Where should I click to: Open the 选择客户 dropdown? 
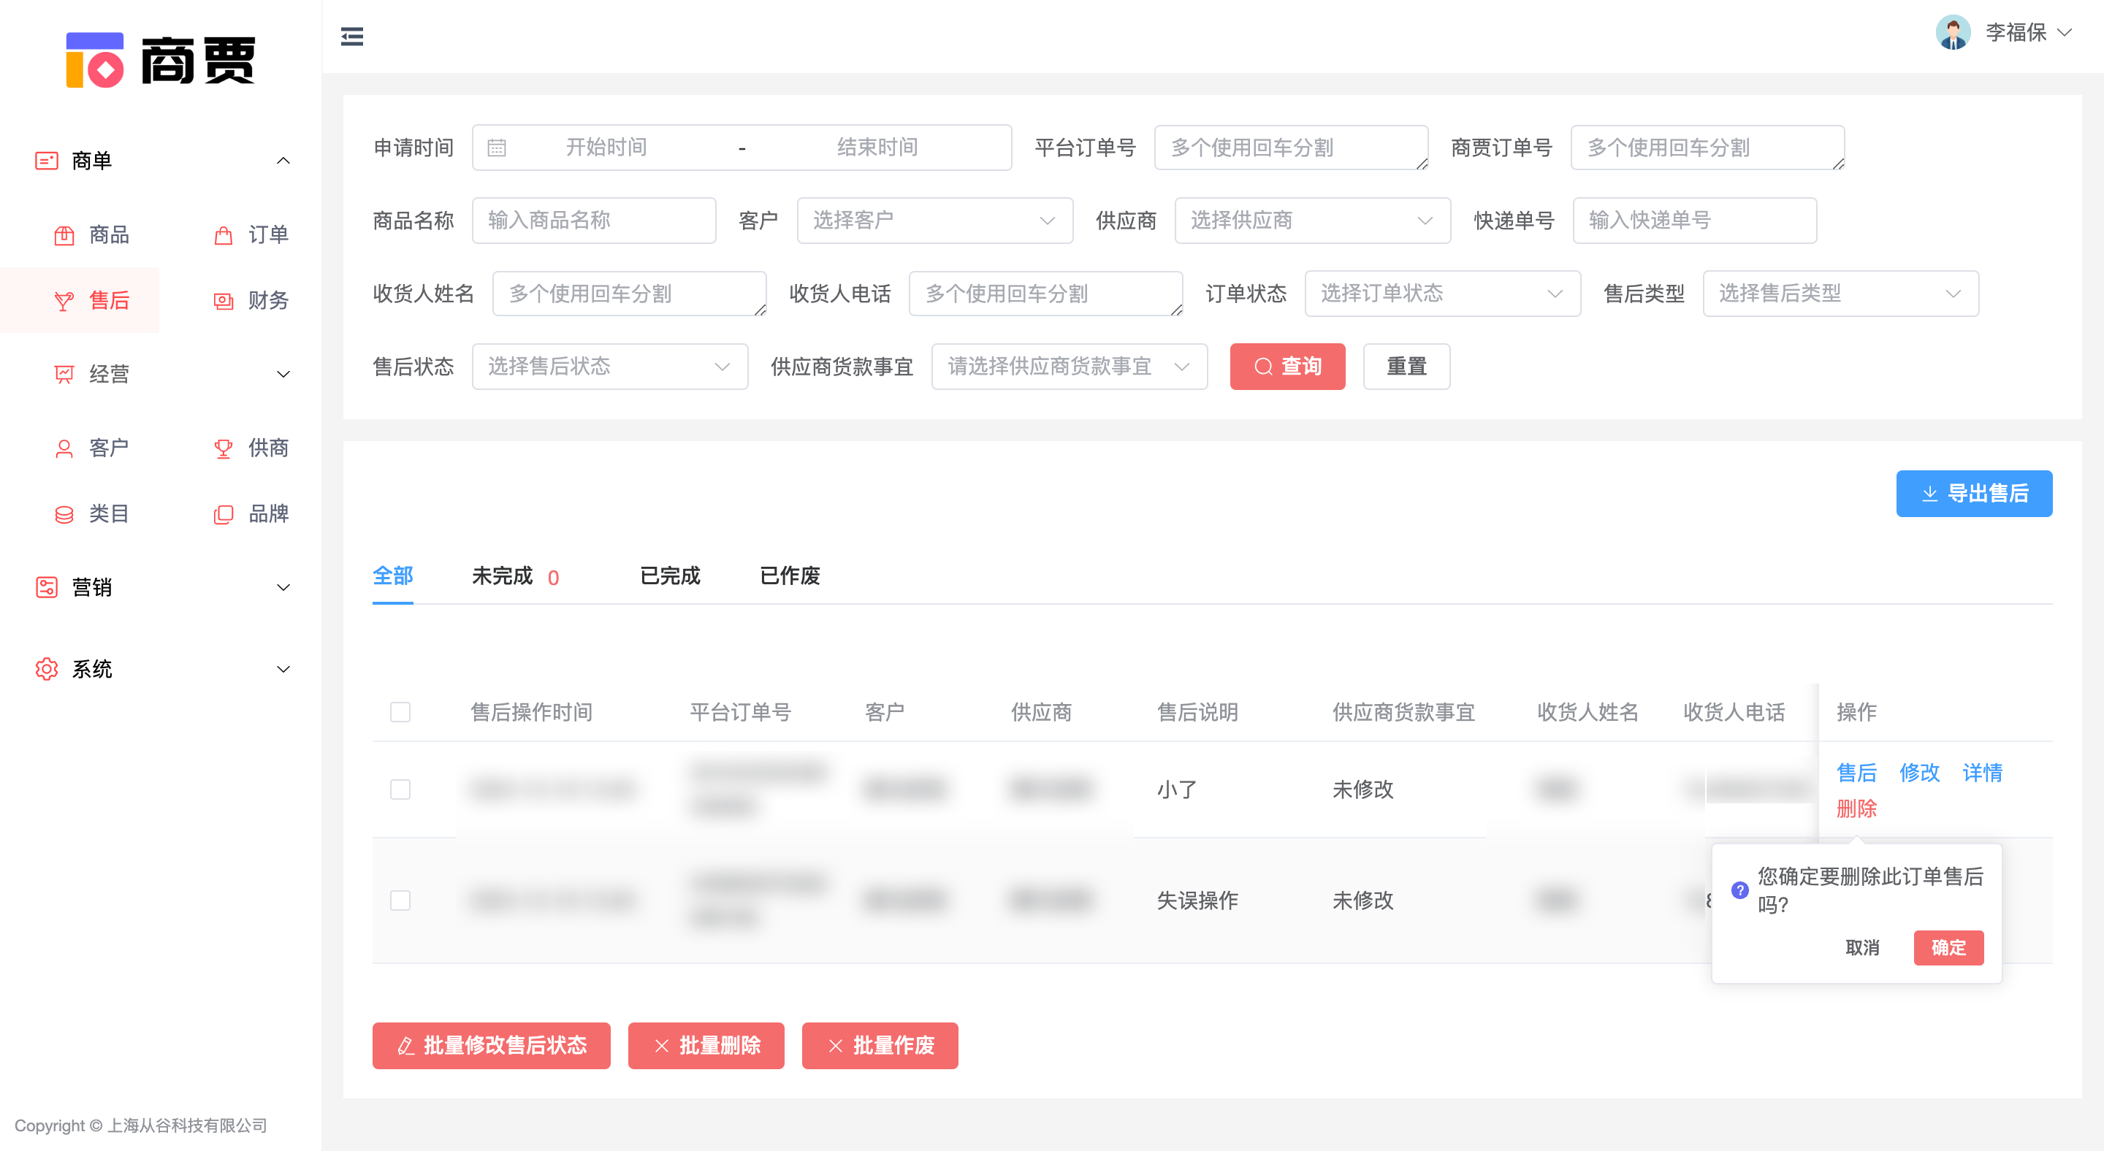tap(934, 220)
